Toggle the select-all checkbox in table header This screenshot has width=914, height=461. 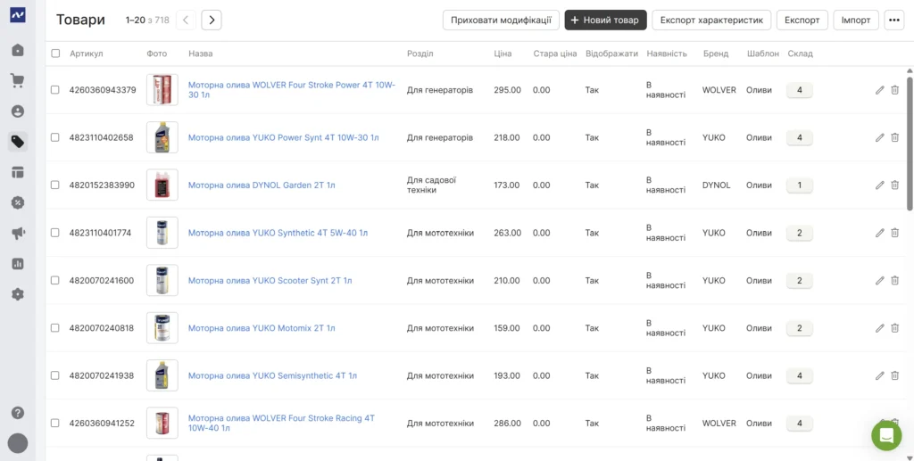[55, 54]
